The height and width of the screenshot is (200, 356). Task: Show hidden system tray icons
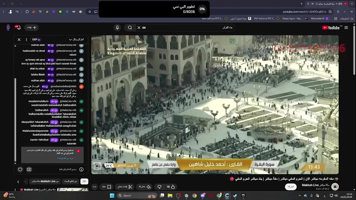tap(300, 196)
